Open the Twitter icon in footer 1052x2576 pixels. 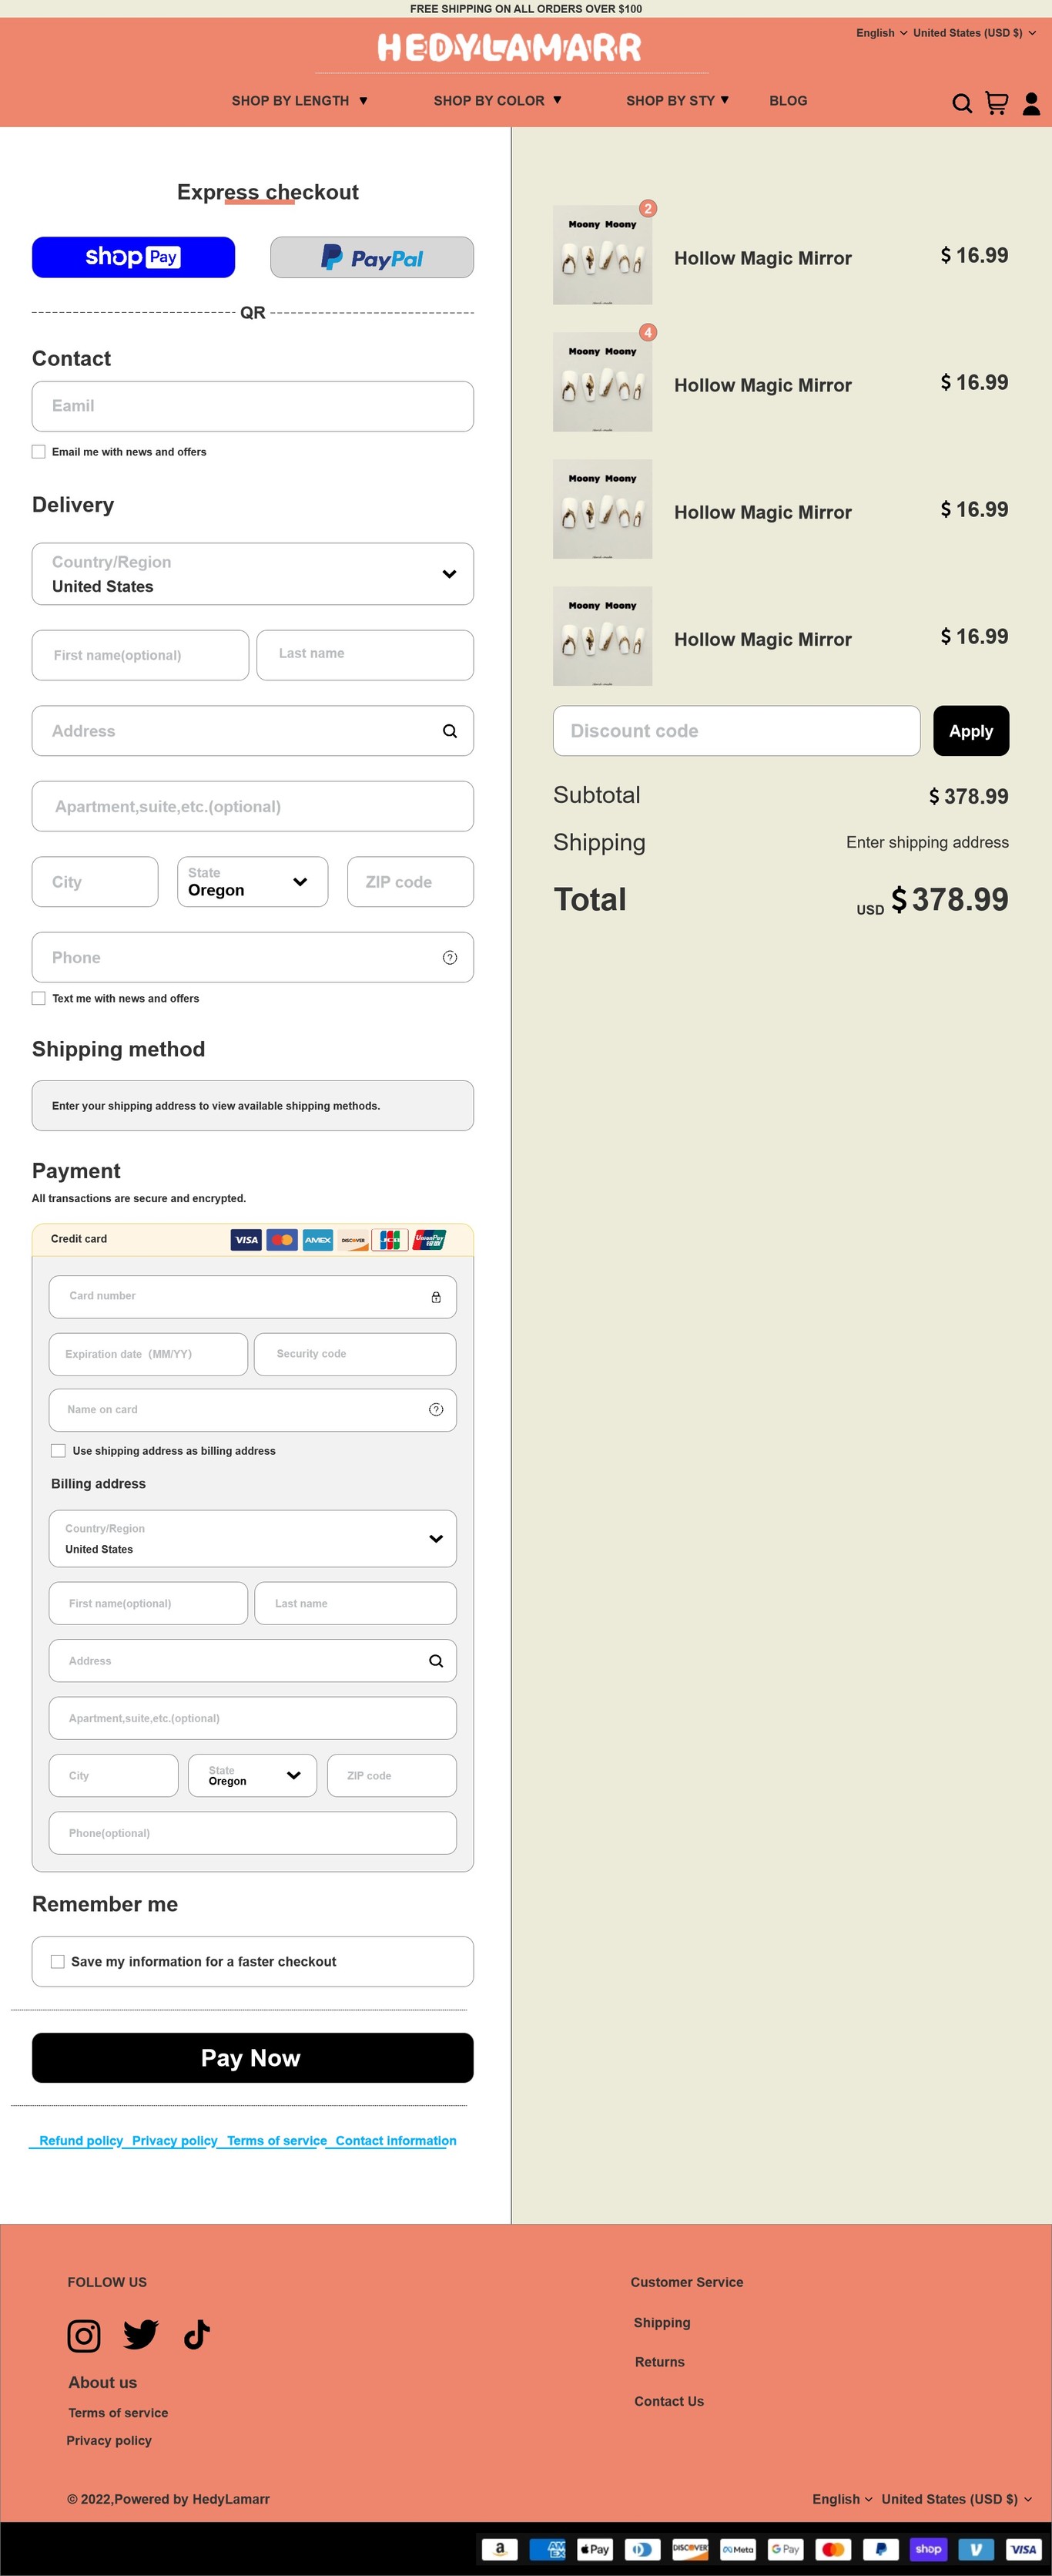[141, 2334]
